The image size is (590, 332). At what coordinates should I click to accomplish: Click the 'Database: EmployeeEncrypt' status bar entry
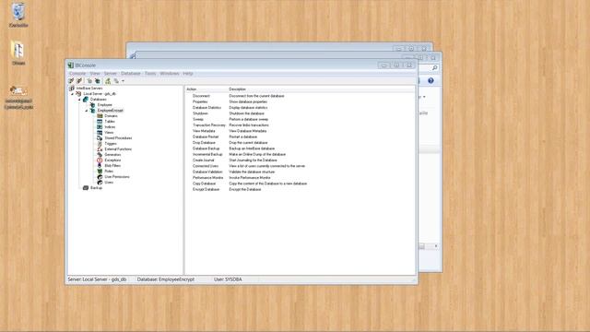click(x=166, y=279)
